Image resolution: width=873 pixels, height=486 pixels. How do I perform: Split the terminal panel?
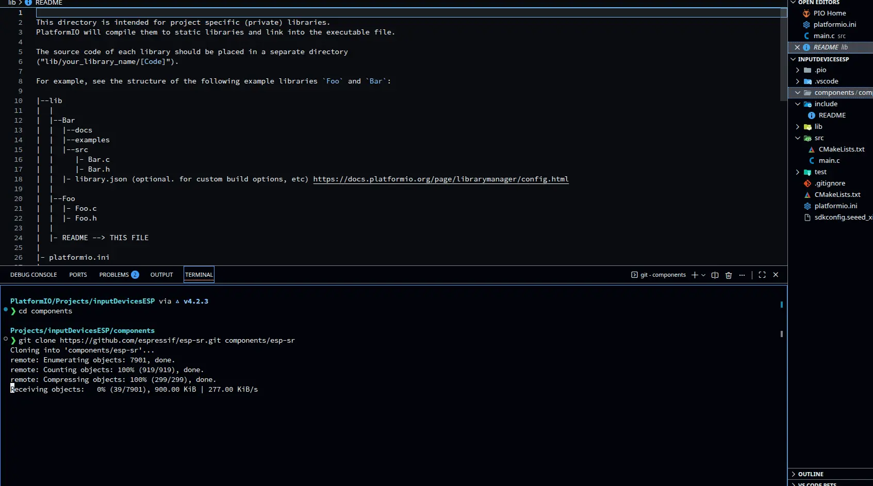tap(715, 275)
